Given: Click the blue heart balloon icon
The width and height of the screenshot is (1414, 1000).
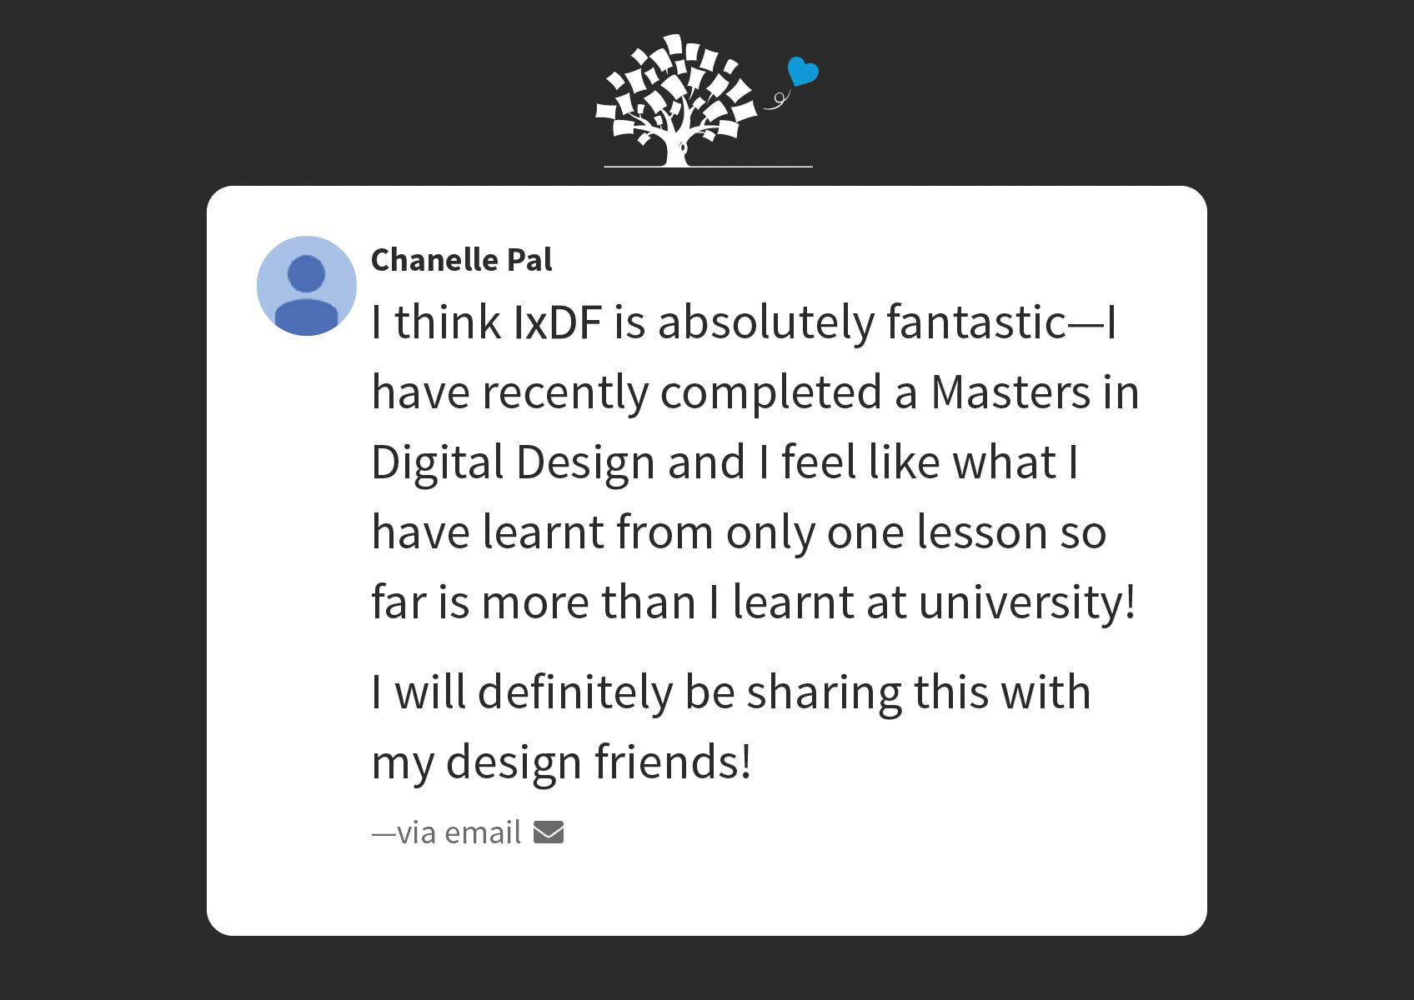Looking at the screenshot, I should point(803,72).
